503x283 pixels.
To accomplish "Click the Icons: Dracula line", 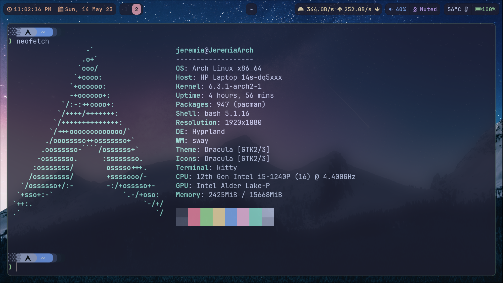I will [x=223, y=159].
